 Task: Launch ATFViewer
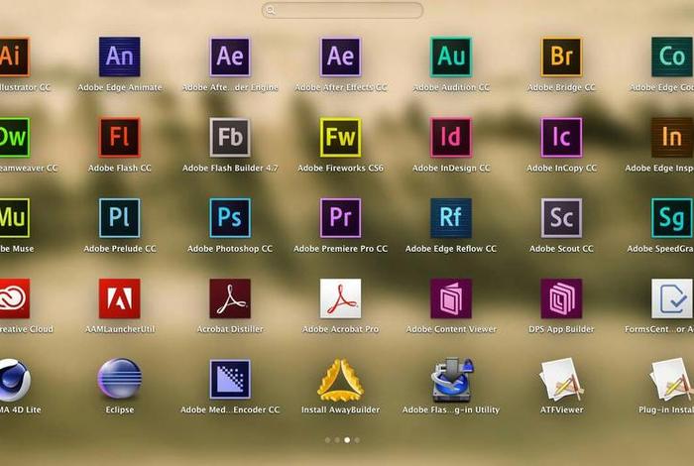[561, 380]
